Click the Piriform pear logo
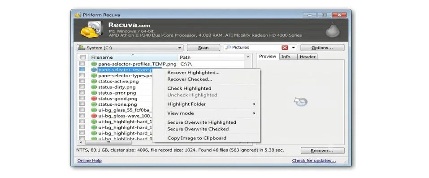This screenshot has height=178, width=429. tap(333, 30)
